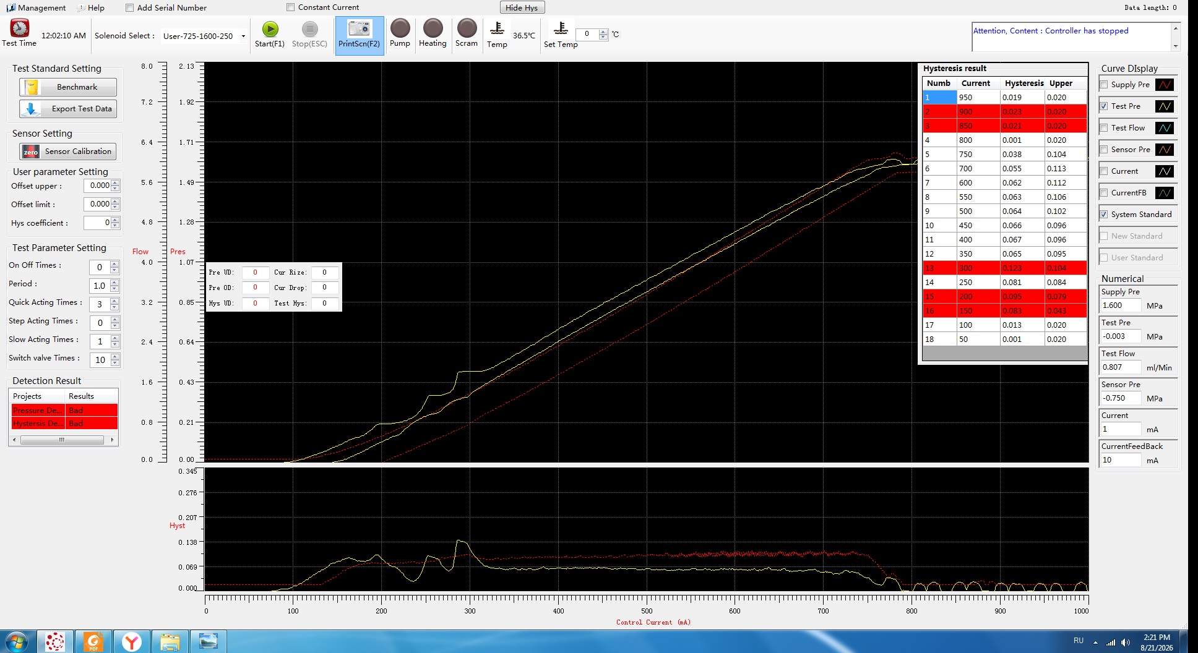Increase Period value with stepper arrow
The image size is (1198, 653).
pos(114,283)
